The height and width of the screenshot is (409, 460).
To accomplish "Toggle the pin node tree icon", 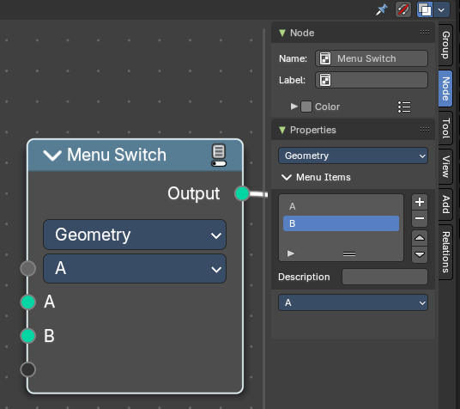I will [x=382, y=9].
